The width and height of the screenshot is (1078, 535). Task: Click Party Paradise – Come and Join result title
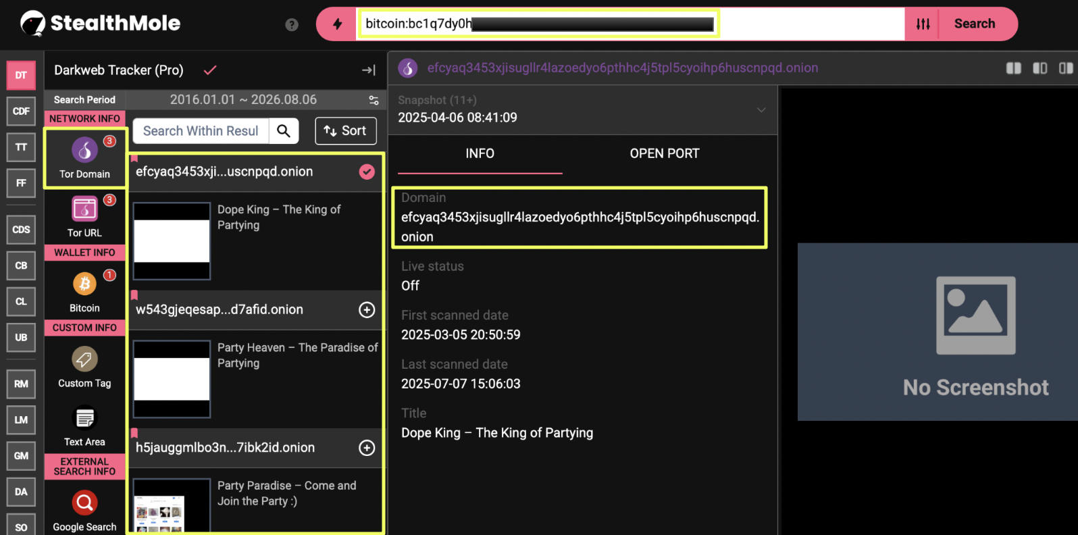click(x=286, y=493)
